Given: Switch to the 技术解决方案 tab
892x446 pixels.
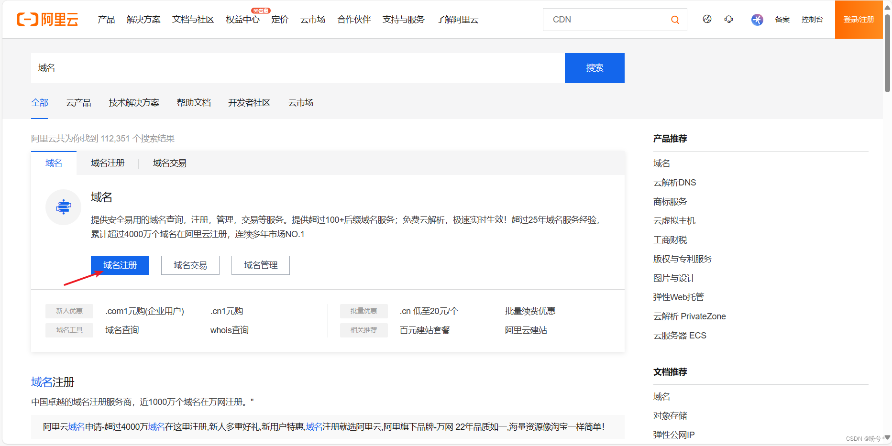Looking at the screenshot, I should (134, 103).
